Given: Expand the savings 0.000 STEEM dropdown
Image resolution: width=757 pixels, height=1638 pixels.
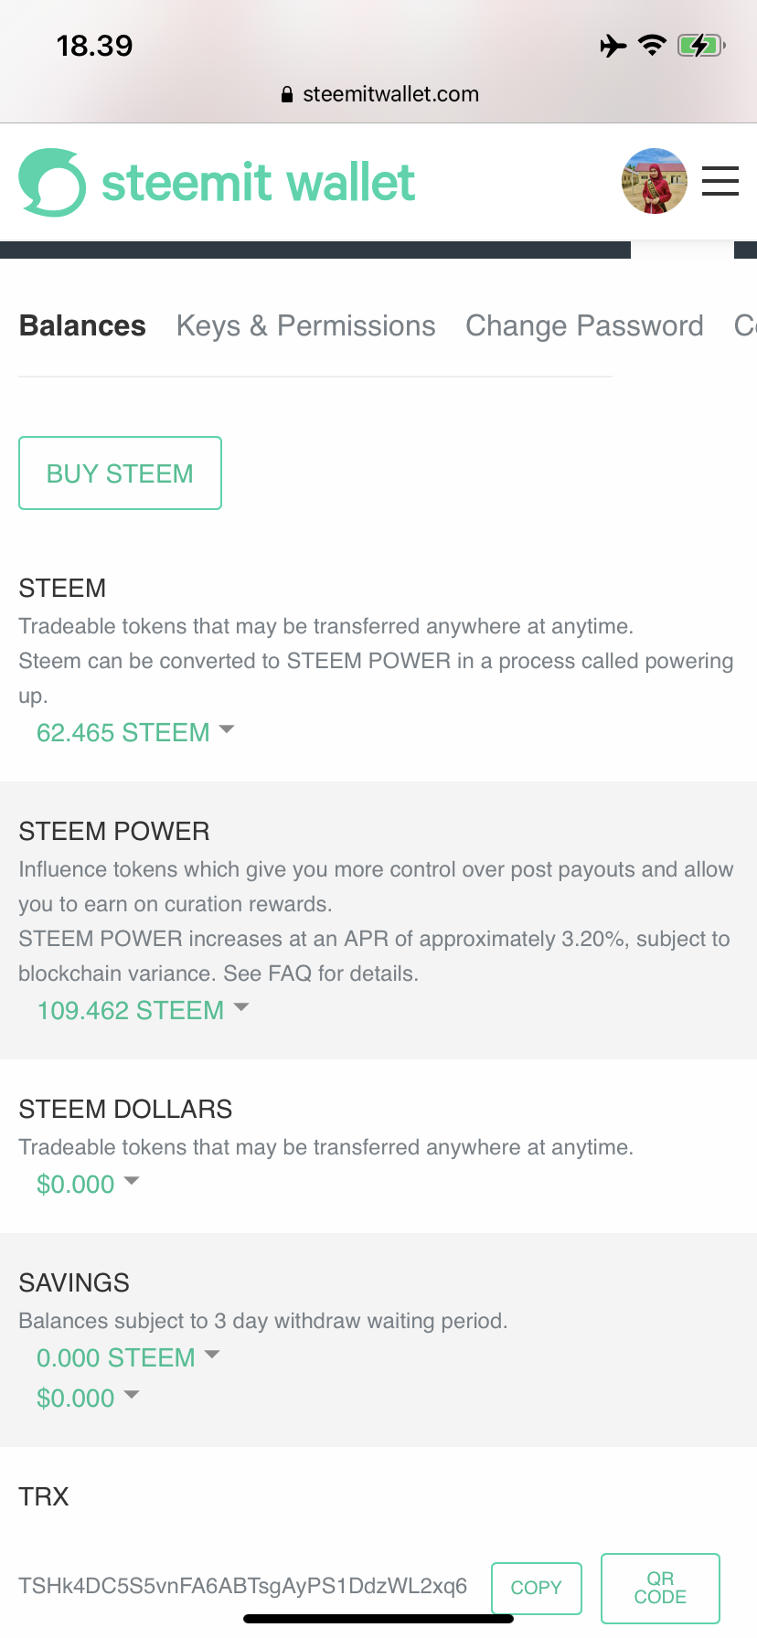Looking at the screenshot, I should tap(128, 1357).
